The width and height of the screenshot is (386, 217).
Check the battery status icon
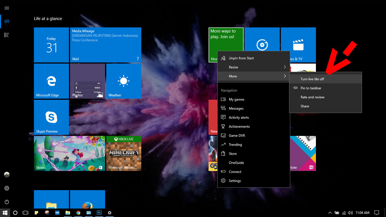[x=337, y=213]
